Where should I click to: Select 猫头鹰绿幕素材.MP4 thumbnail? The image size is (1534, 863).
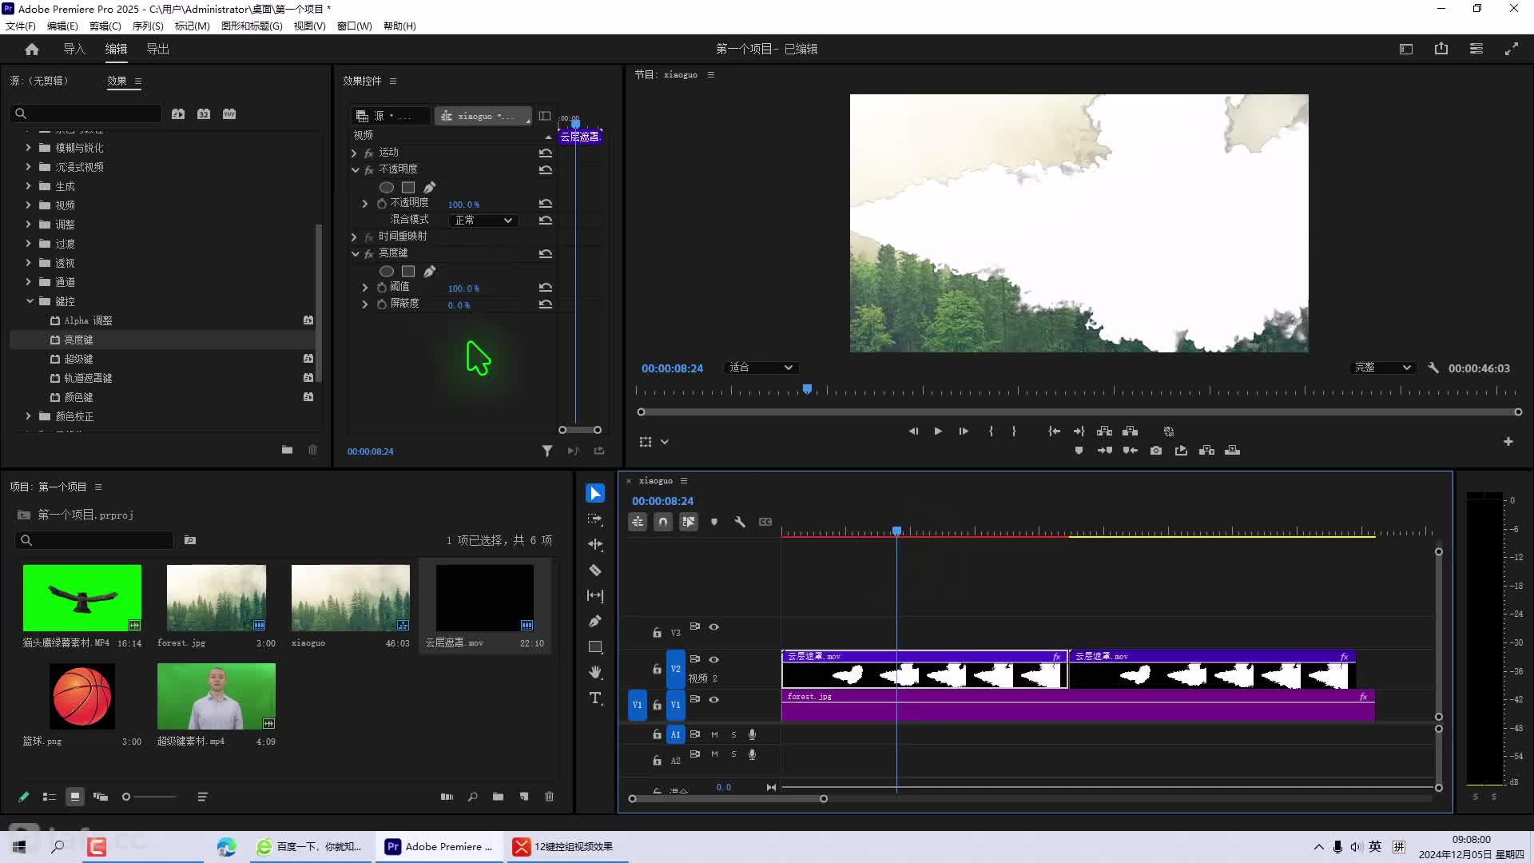coord(82,598)
